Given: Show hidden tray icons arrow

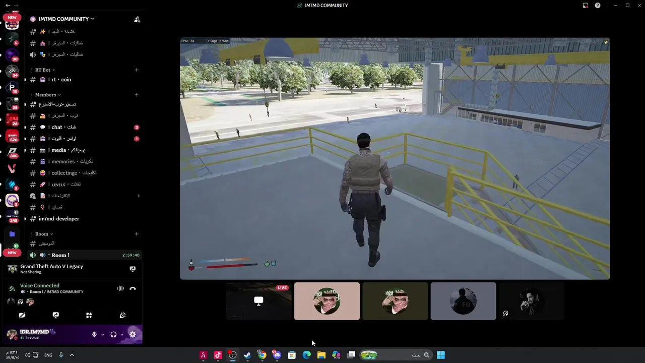Looking at the screenshot, I should click(72, 355).
